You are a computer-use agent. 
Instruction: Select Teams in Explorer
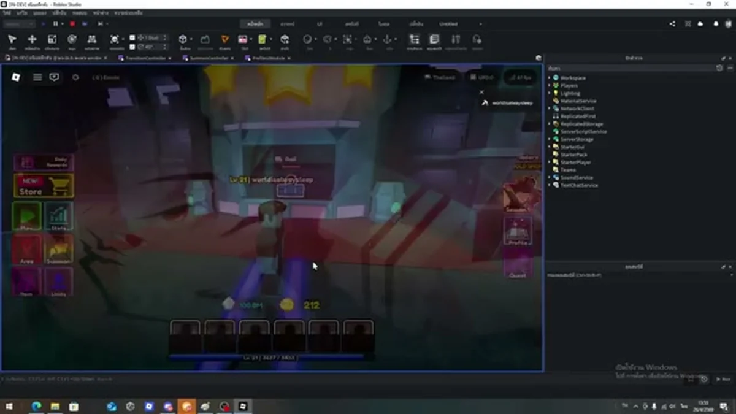pyautogui.click(x=568, y=170)
